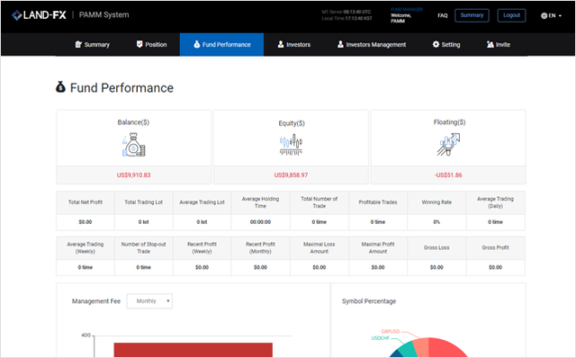
Task: Open the Position tab
Action: [x=151, y=44]
